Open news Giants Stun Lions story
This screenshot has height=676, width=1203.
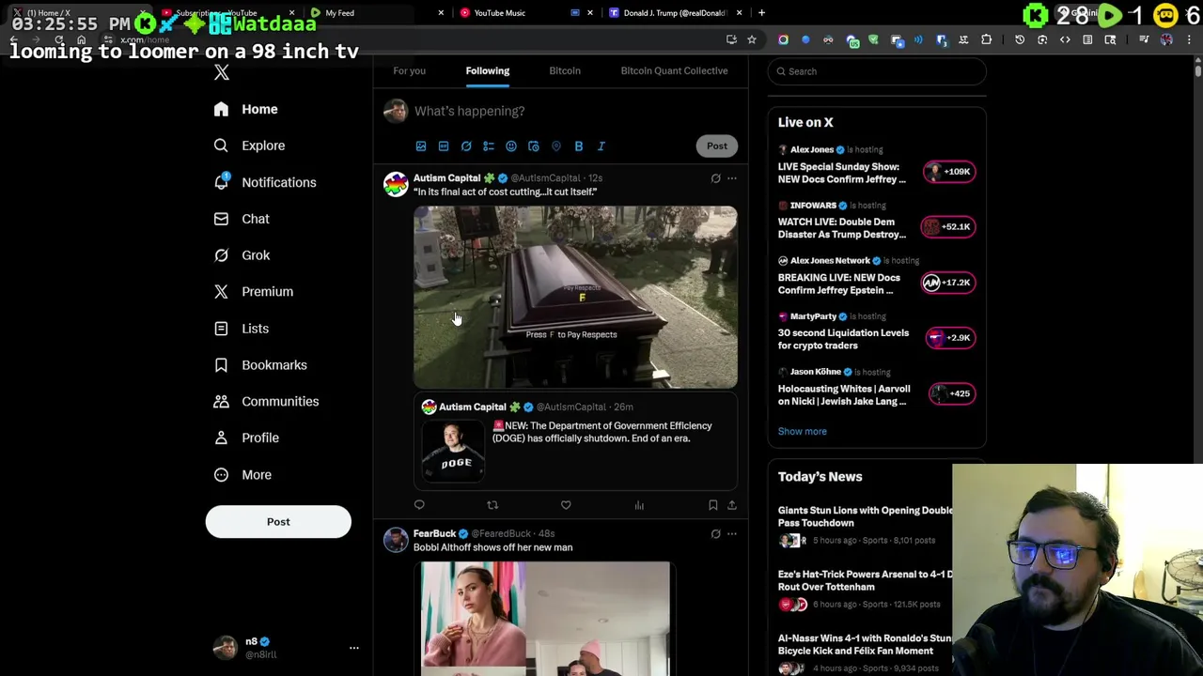(x=865, y=525)
